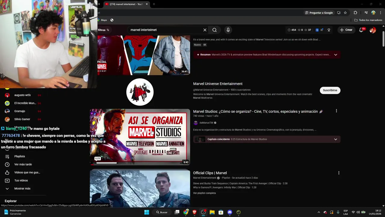Open Ver playlist completa link
The height and width of the screenshot is (217, 385).
tap(205, 193)
